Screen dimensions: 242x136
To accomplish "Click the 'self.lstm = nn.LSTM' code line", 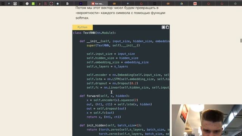I will coord(128,79).
